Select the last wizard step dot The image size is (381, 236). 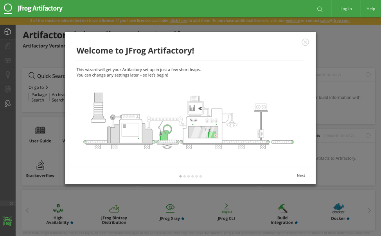[200, 177]
